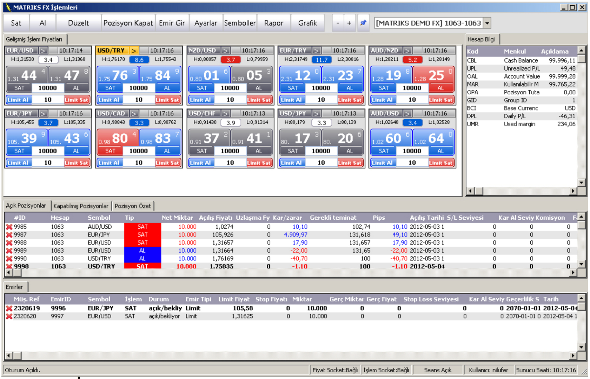The height and width of the screenshot is (379, 590).
Task: Click Pozisyon Kapat button
Action: [128, 23]
